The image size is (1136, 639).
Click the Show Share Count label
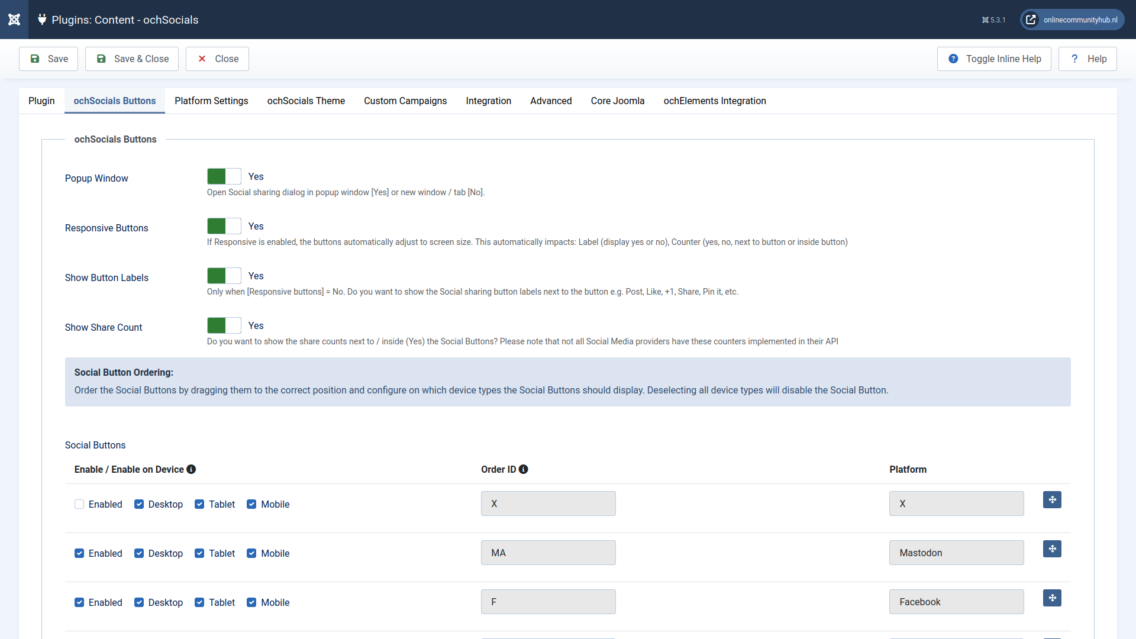104,327
